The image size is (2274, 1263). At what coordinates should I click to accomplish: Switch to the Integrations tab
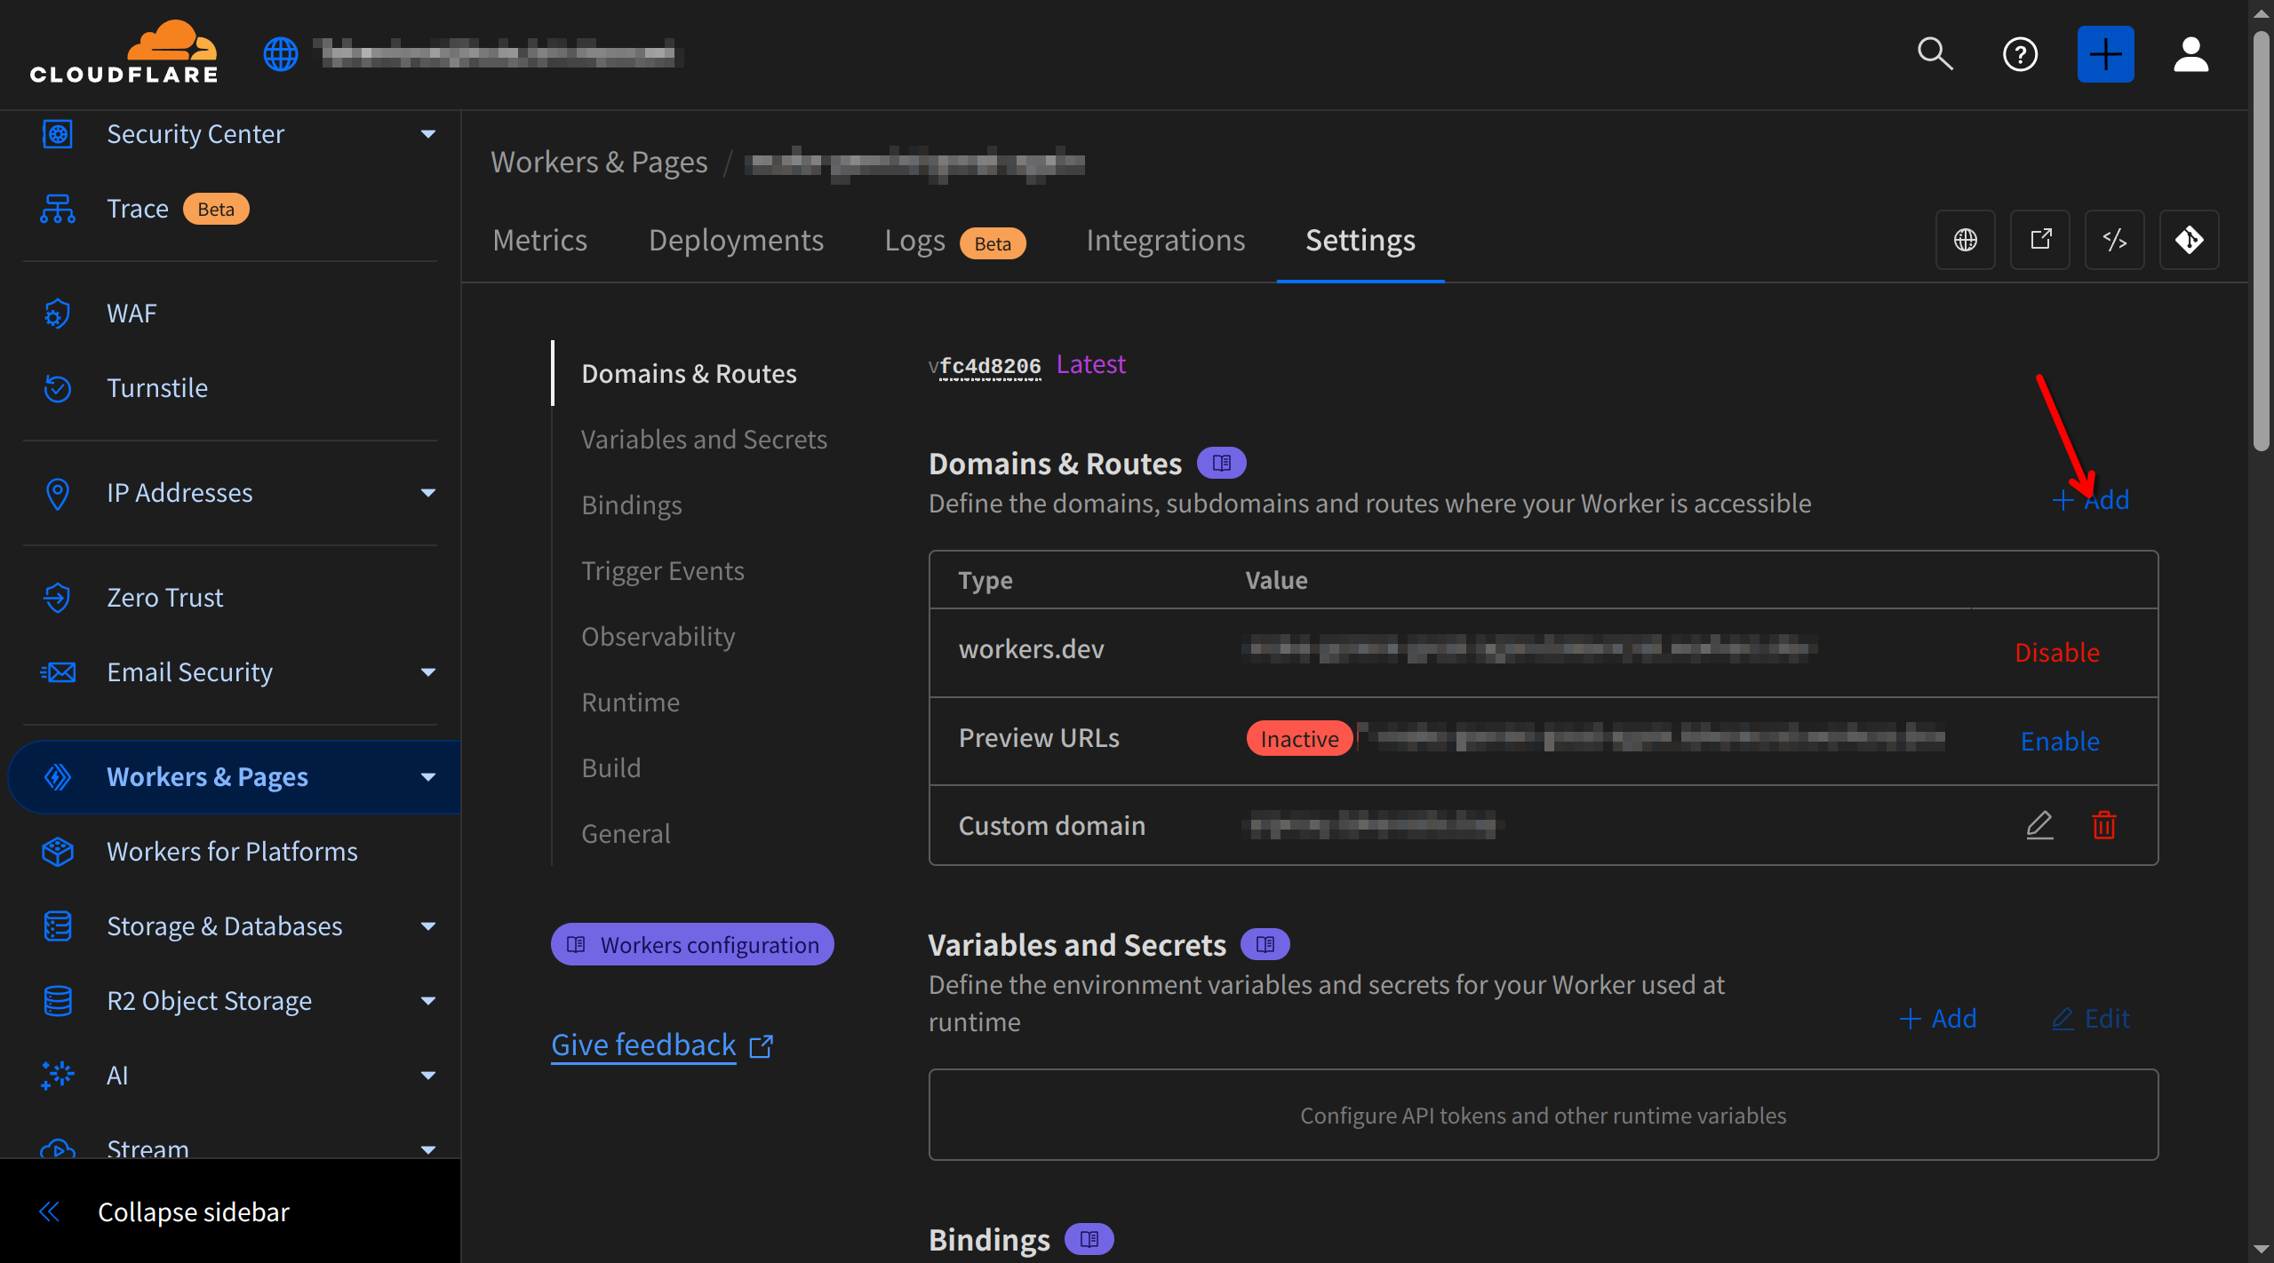(1165, 240)
